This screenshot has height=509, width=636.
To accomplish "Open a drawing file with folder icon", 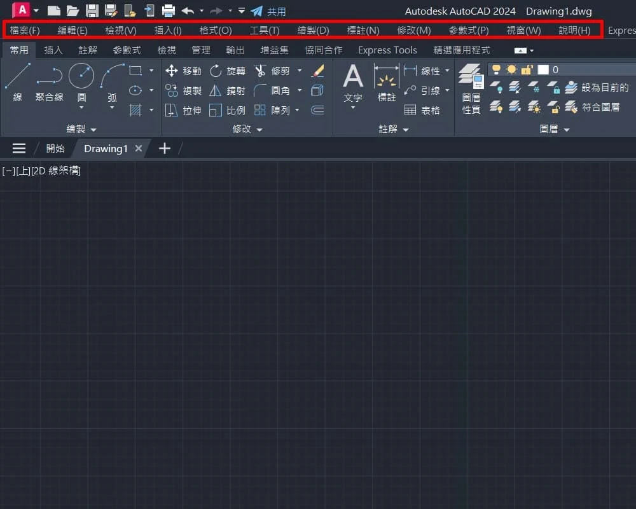I will pyautogui.click(x=73, y=11).
